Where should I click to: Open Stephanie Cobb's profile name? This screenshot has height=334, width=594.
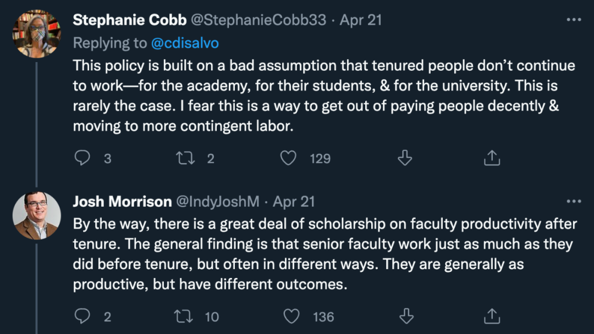tap(129, 20)
